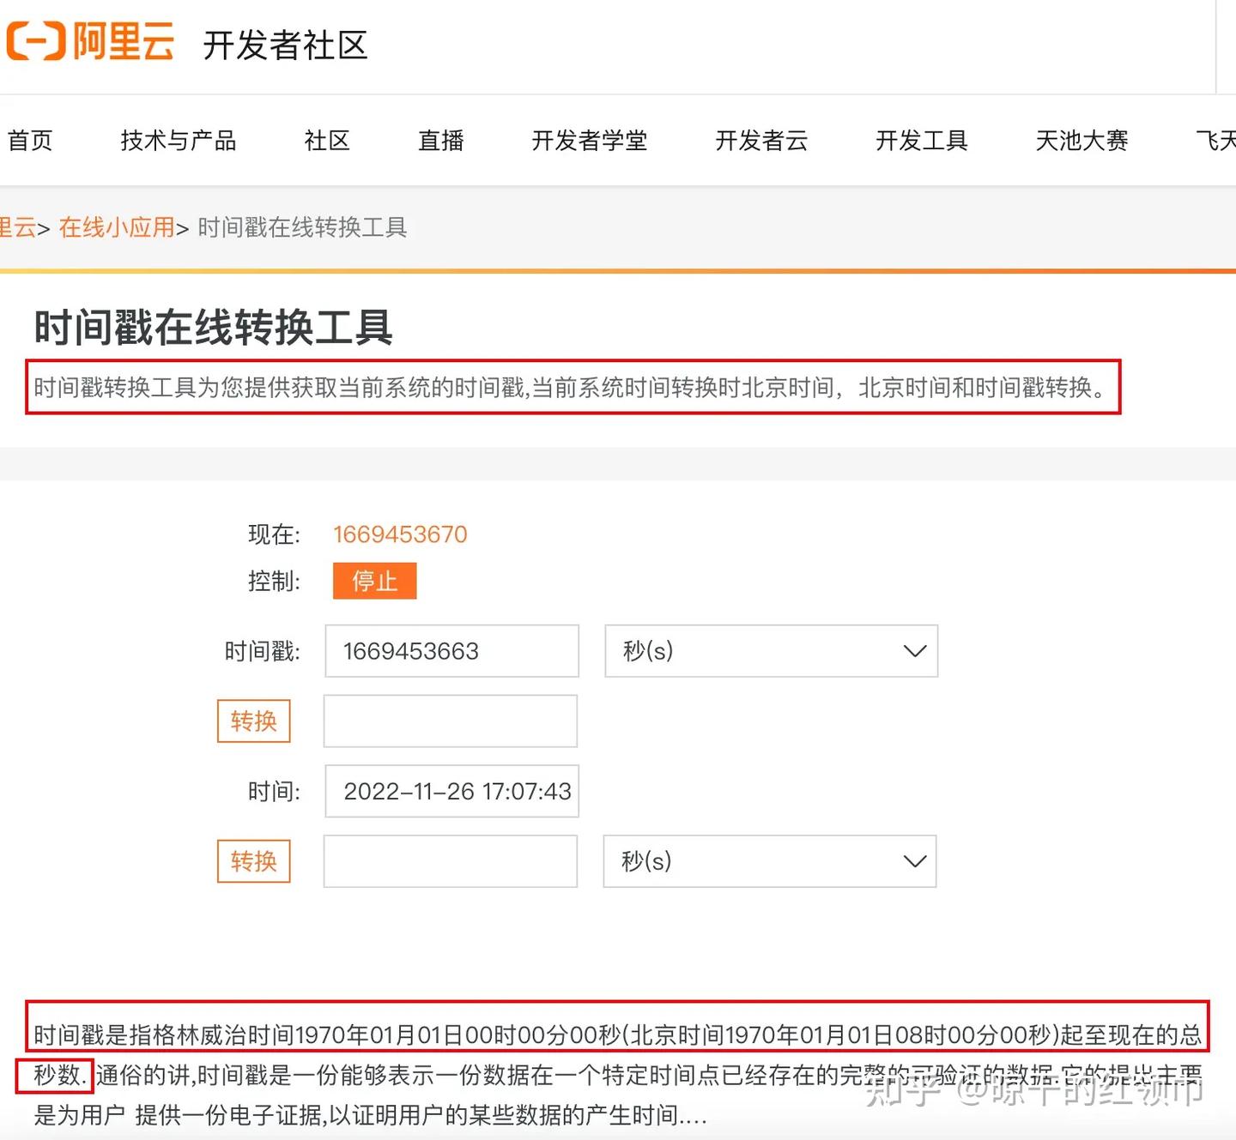
Task: Open the 秒(s) unit dropdown beside the timestamp
Action: 770,651
